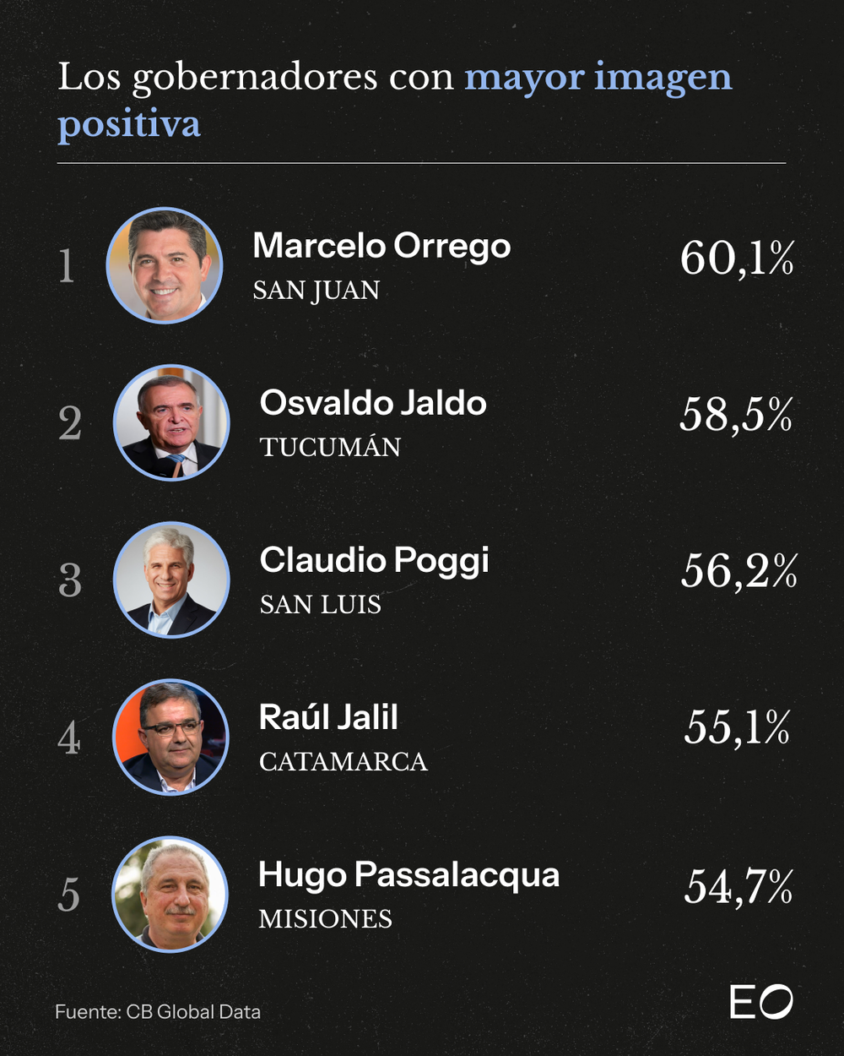Viewport: 844px width, 1056px height.
Task: Click the EO logo in the corner
Action: coord(760,1002)
